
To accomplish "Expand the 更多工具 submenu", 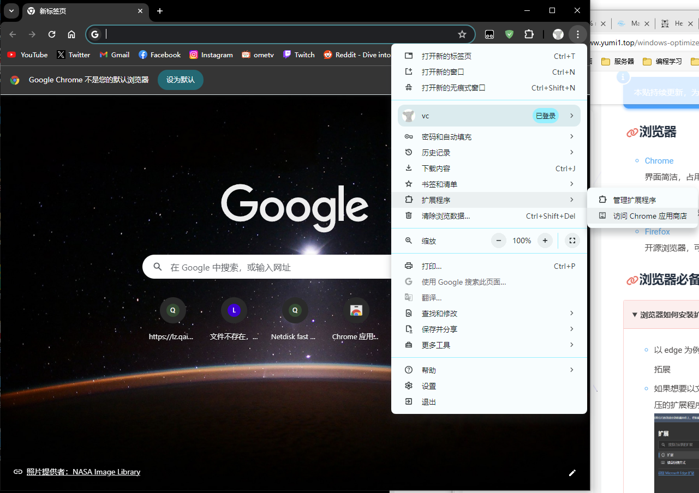I will (489, 345).
